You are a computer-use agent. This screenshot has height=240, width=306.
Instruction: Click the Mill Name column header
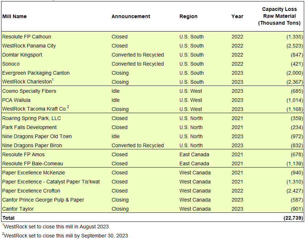click(16, 16)
